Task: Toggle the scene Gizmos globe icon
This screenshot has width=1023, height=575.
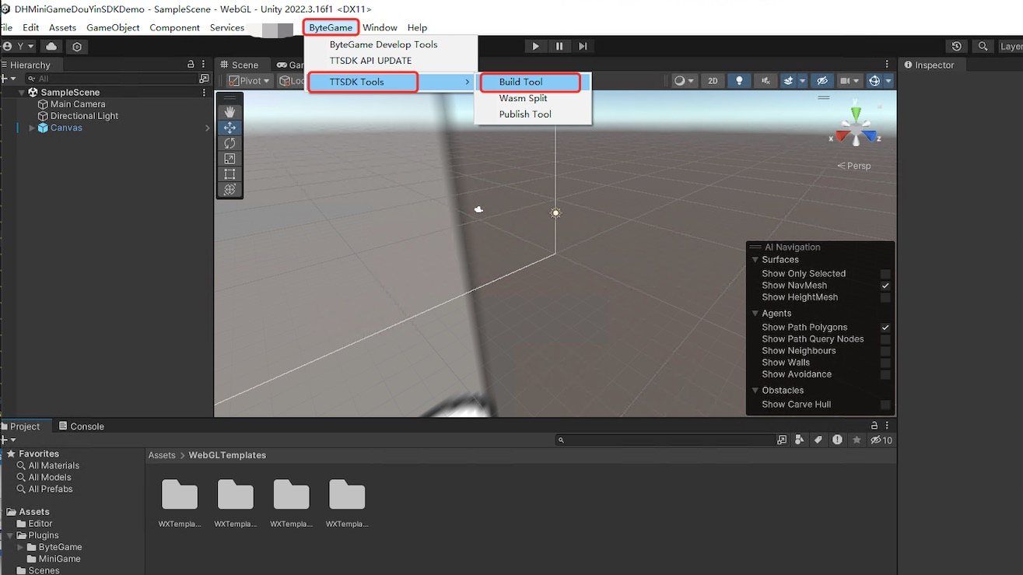Action: coord(874,81)
